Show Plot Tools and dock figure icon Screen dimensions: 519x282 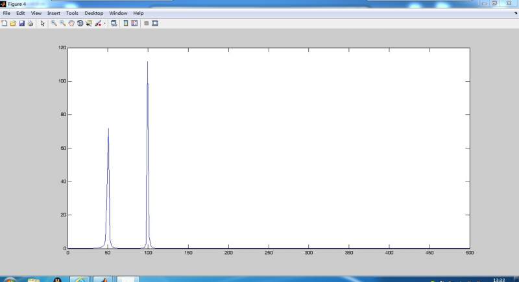155,23
